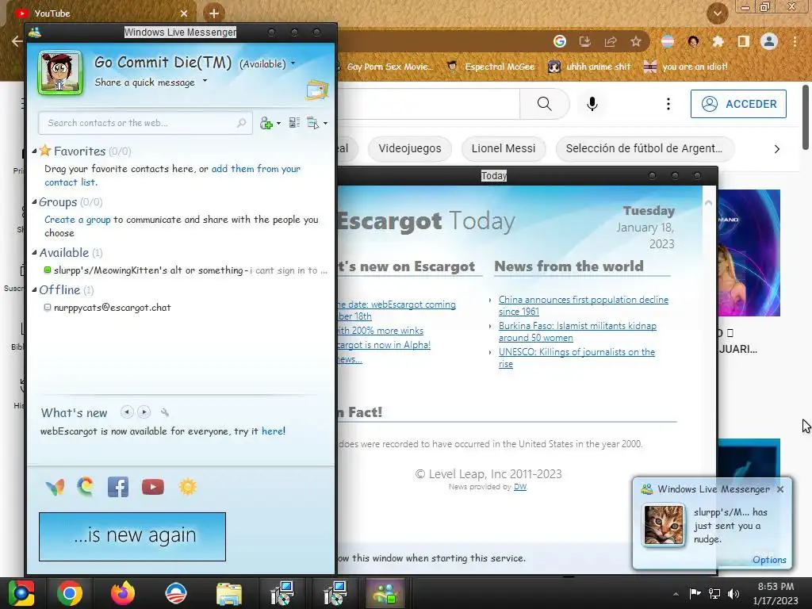Viewport: 812px width, 609px height.
Task: Click the colorful C icon in Messenger bottom bar
Action: click(x=86, y=487)
